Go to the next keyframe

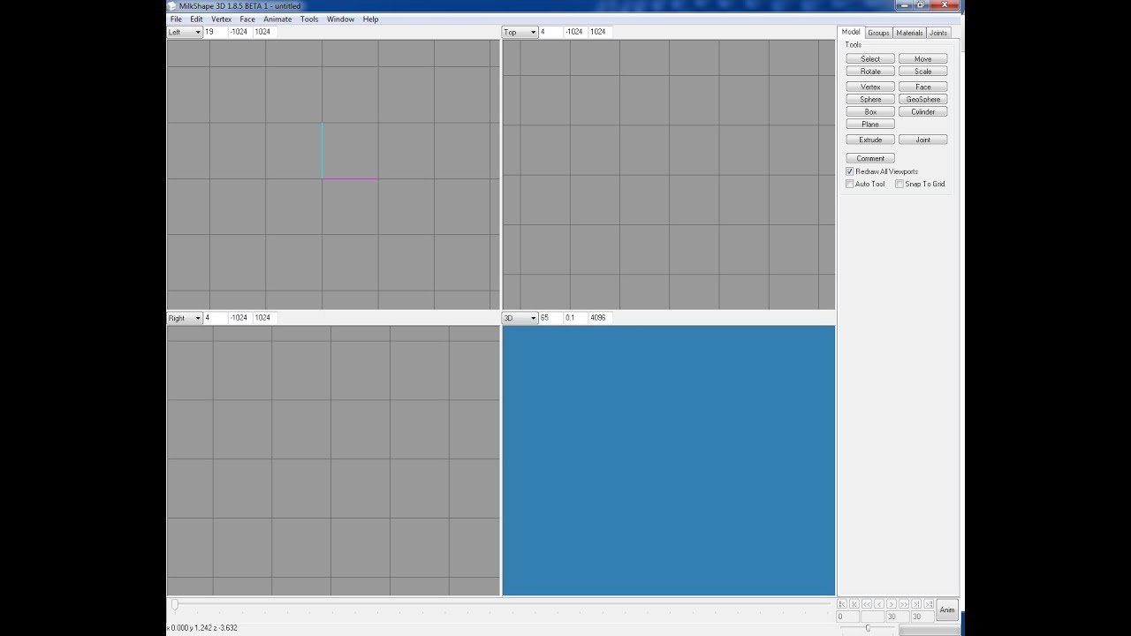click(x=916, y=603)
